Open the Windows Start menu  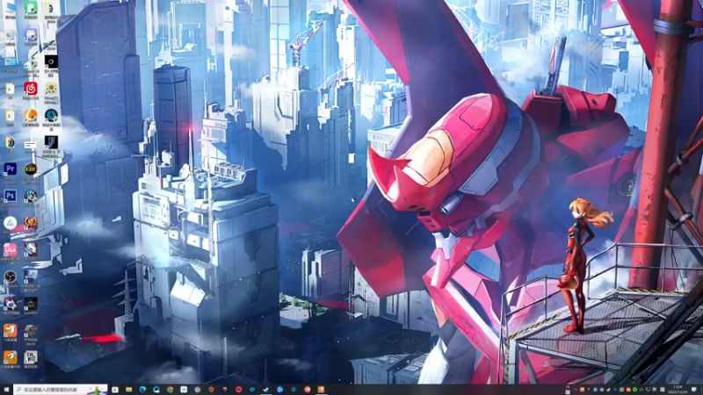click(6, 390)
